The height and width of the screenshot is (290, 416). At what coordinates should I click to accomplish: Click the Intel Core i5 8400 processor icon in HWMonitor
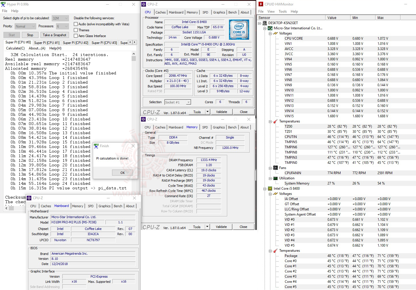point(270,189)
